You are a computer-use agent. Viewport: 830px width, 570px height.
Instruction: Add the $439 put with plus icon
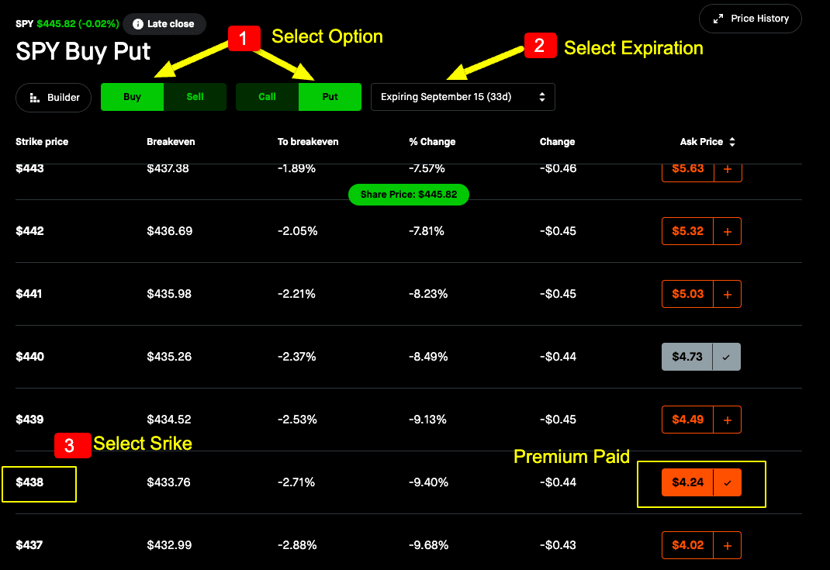point(728,420)
